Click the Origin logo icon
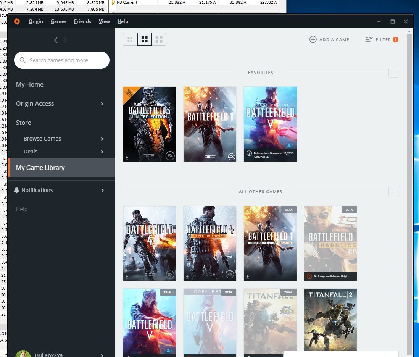 click(17, 21)
